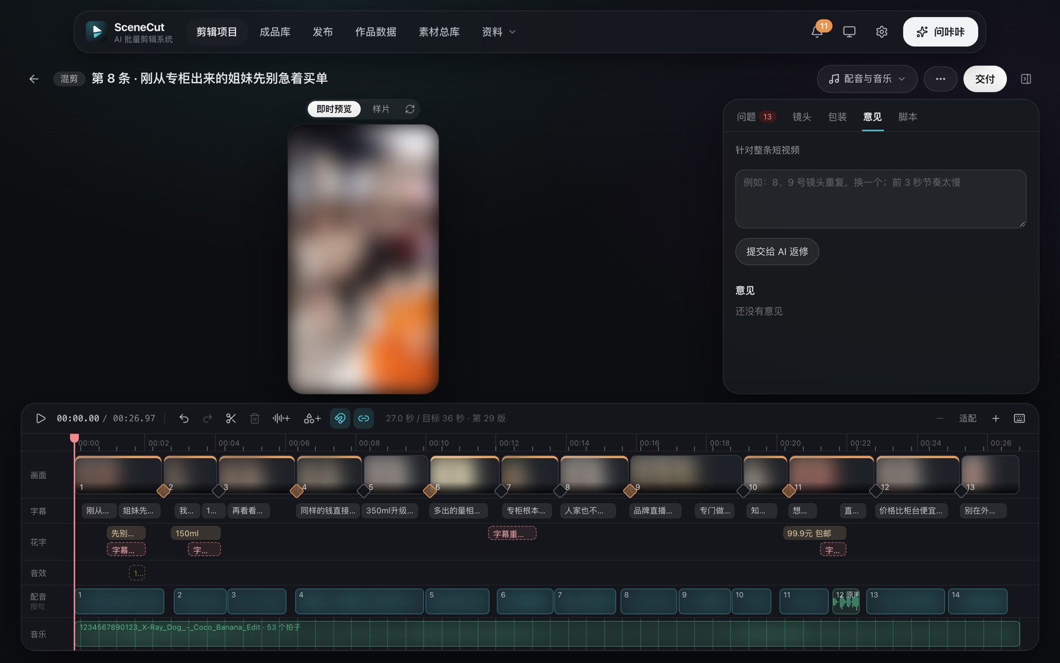
Task: Select the 99.9元 包邮 text overlay
Action: click(x=814, y=533)
